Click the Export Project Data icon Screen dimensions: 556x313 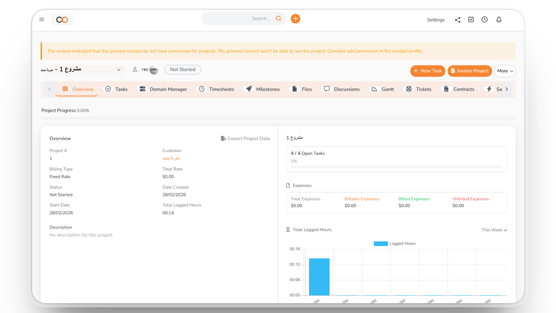[223, 138]
